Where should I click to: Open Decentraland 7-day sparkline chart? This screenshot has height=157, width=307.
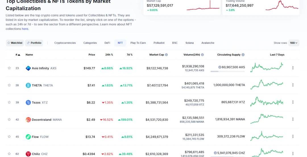pyautogui.click(x=267, y=119)
